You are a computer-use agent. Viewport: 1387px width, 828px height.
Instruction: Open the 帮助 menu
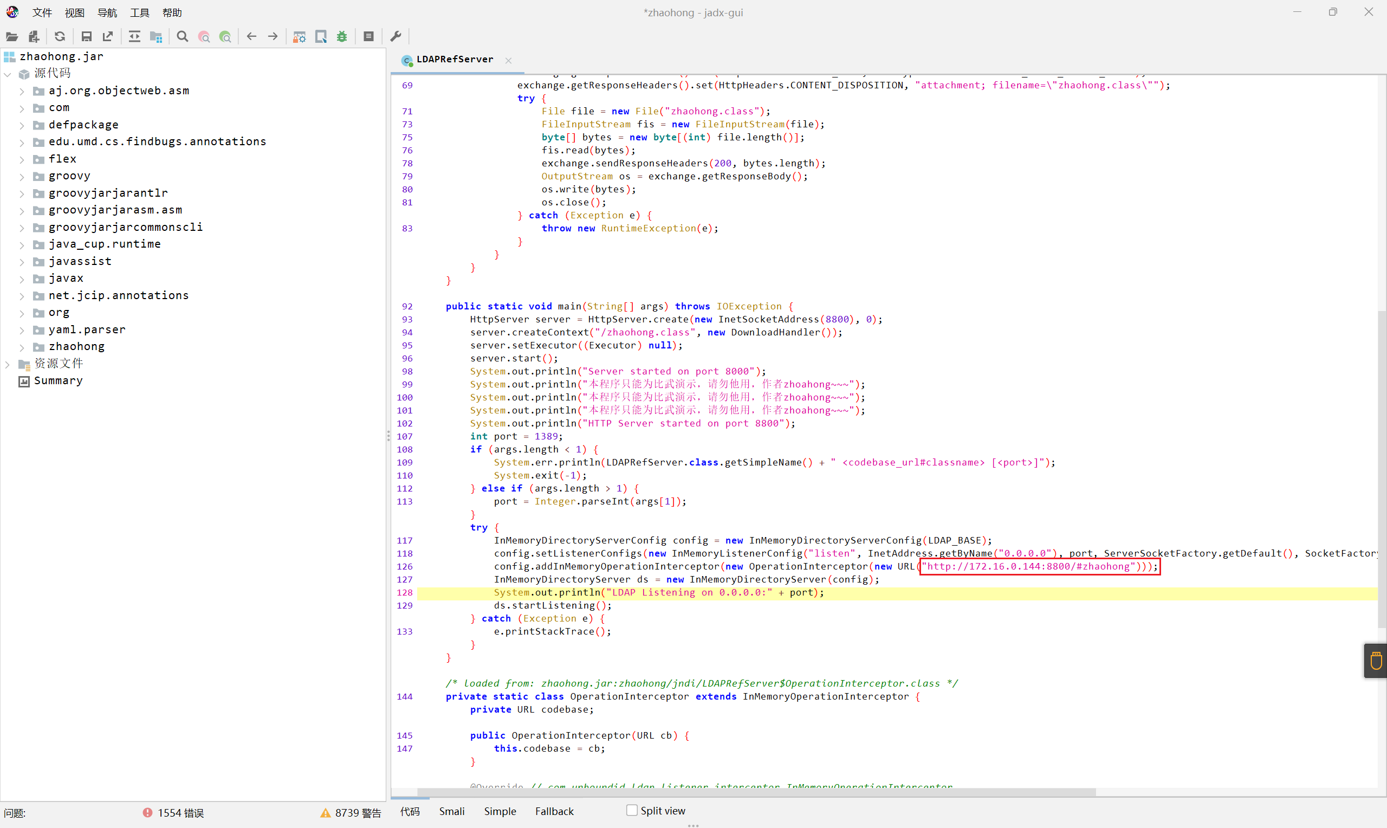tap(172, 12)
